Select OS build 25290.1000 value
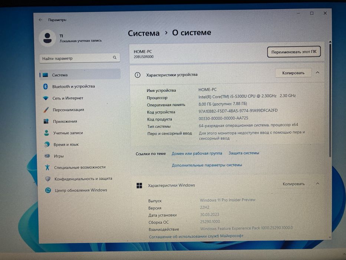 pos(210,221)
